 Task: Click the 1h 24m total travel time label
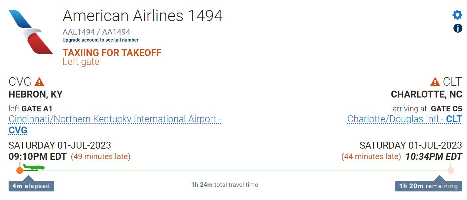[225, 185]
